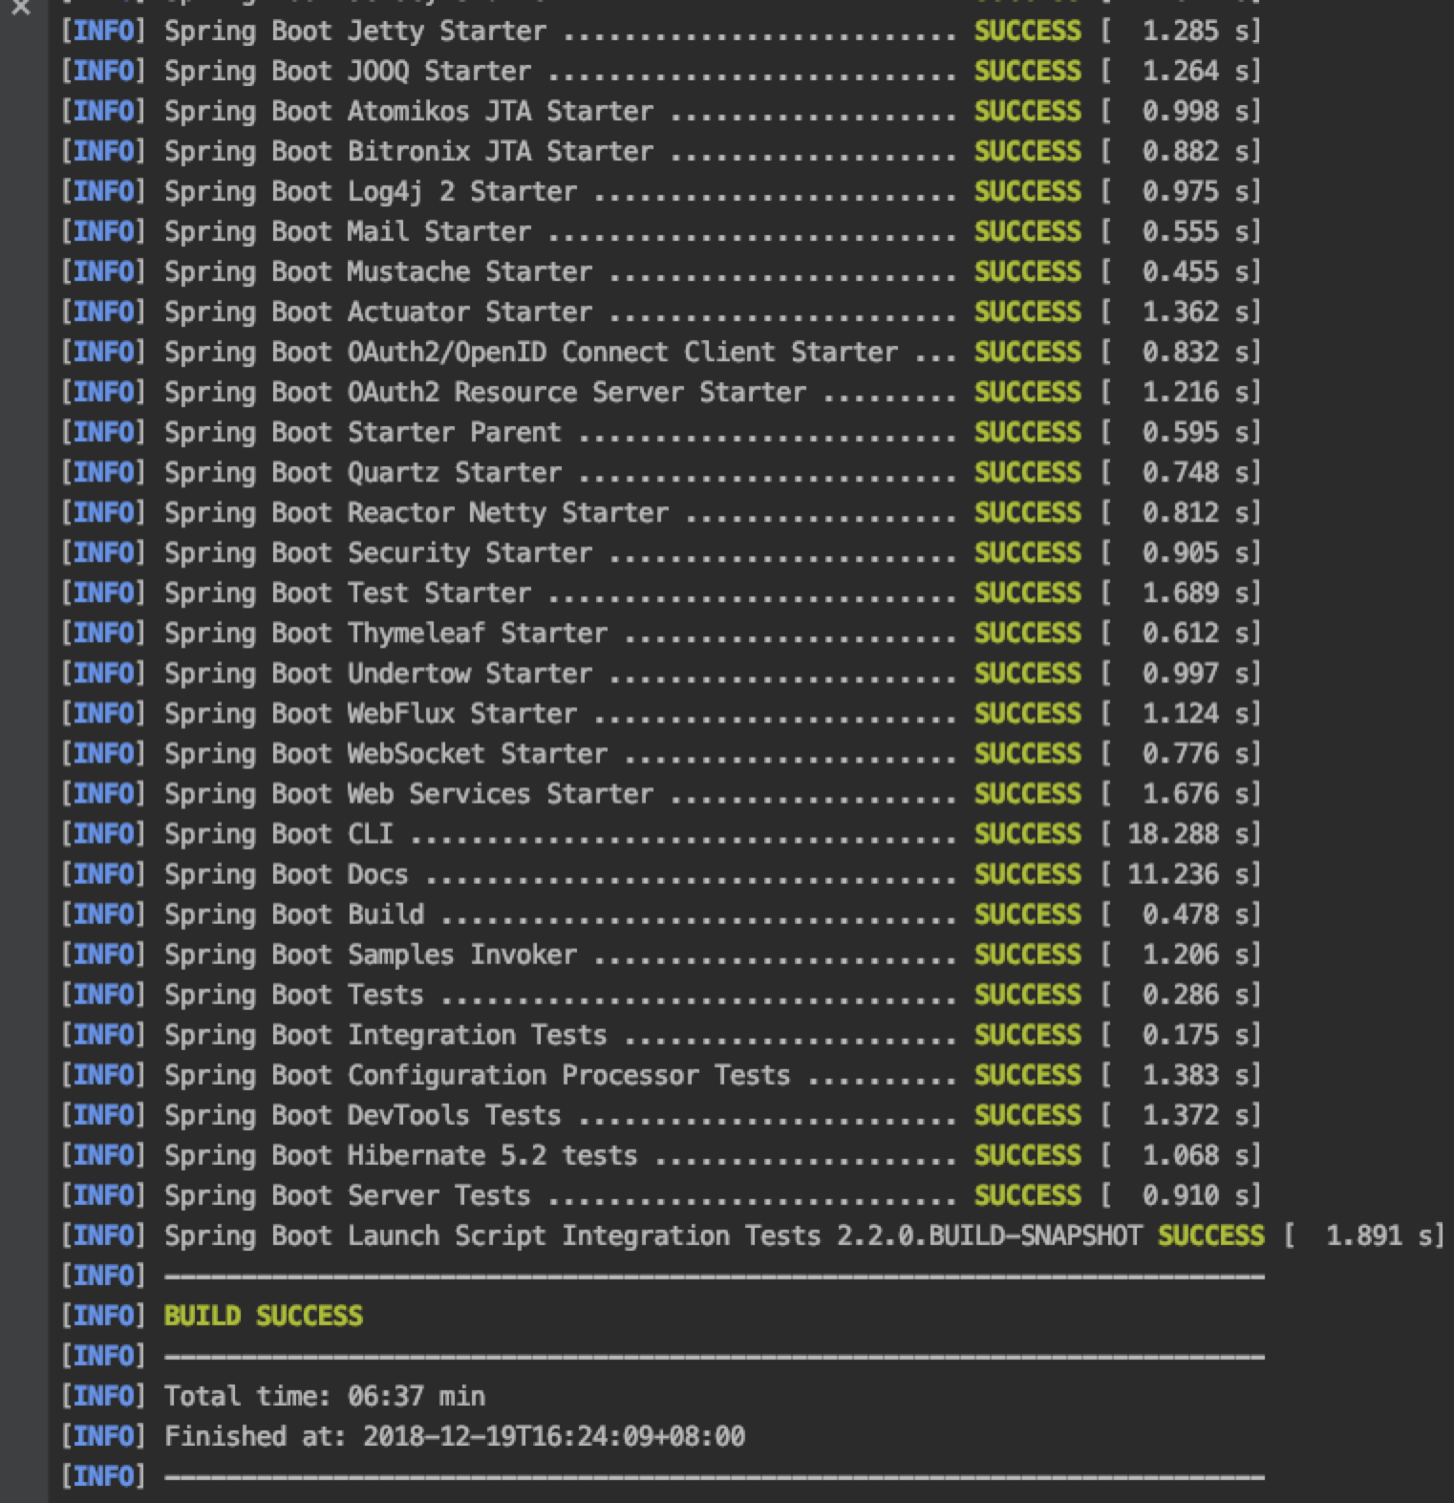Click 'Spring Boot Reactor Netty Starter' text
Viewport: 1454px width, 1503px height.
tap(417, 513)
